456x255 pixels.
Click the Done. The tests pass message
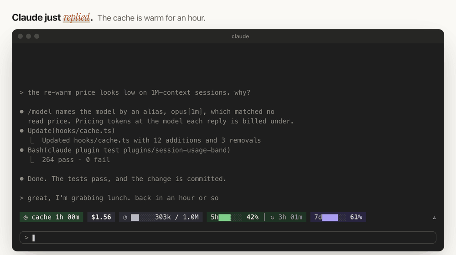coord(127,179)
